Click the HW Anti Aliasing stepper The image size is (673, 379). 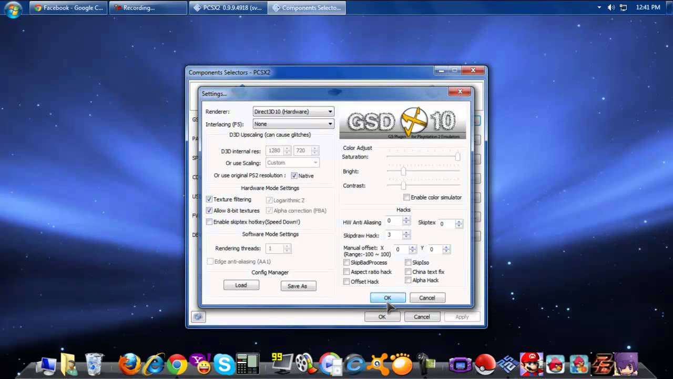[x=406, y=221]
